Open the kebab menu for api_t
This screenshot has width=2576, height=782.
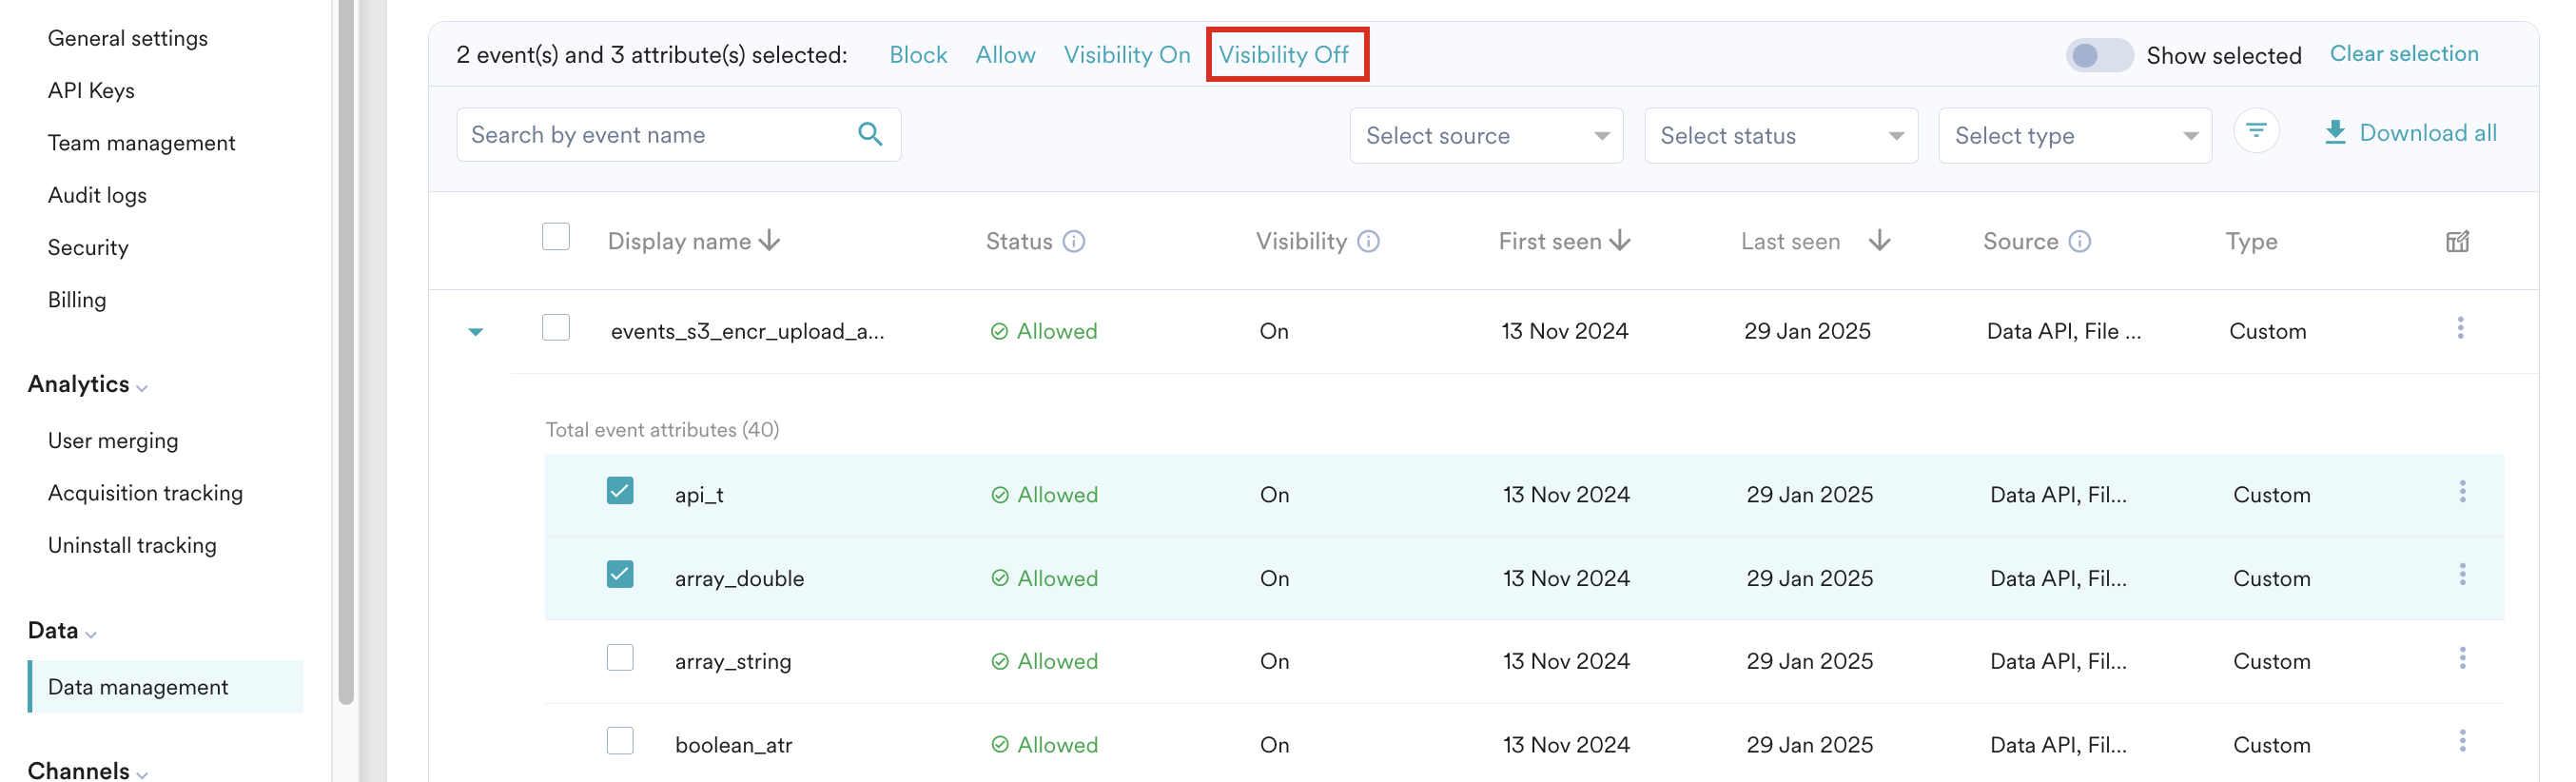point(2462,492)
